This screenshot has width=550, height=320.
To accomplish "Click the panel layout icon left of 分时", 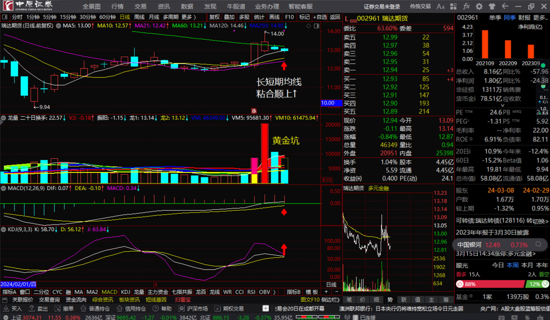I will point(5,17).
